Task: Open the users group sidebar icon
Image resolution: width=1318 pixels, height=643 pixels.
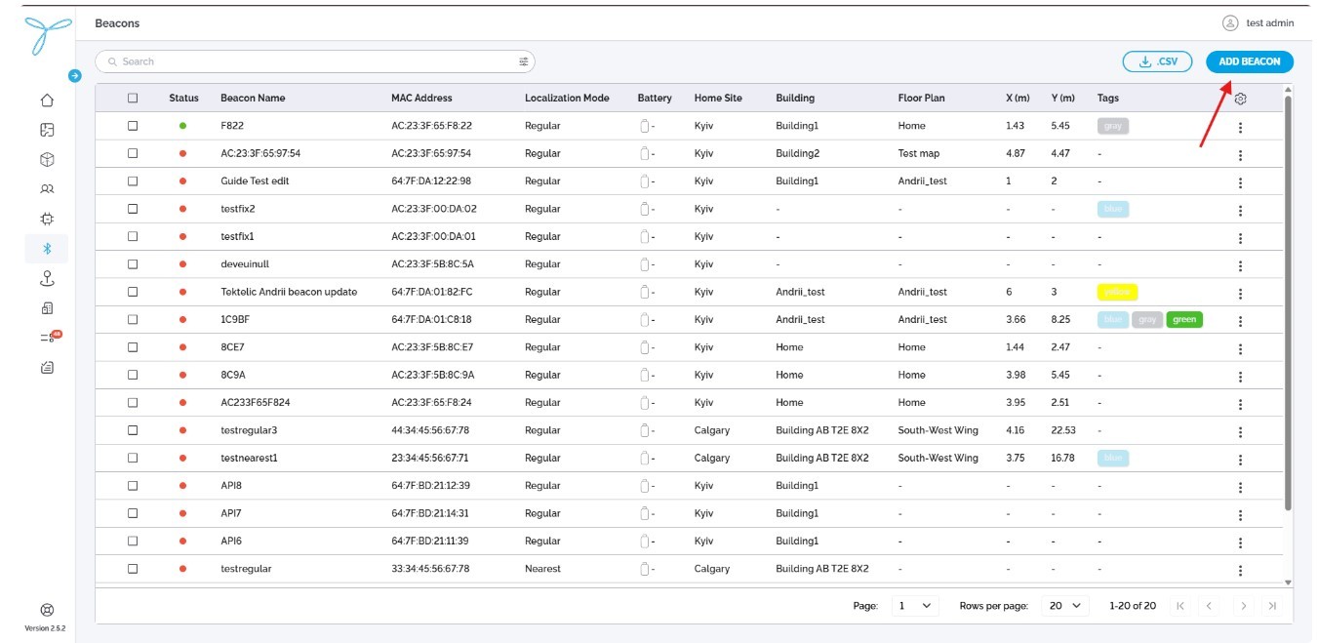Action: click(x=47, y=189)
